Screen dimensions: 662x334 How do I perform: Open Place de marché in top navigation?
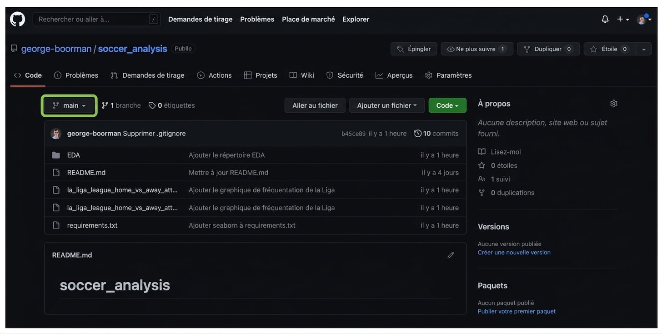click(x=308, y=19)
